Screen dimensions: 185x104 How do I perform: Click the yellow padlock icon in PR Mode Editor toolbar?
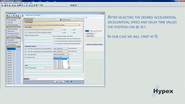click(20, 16)
